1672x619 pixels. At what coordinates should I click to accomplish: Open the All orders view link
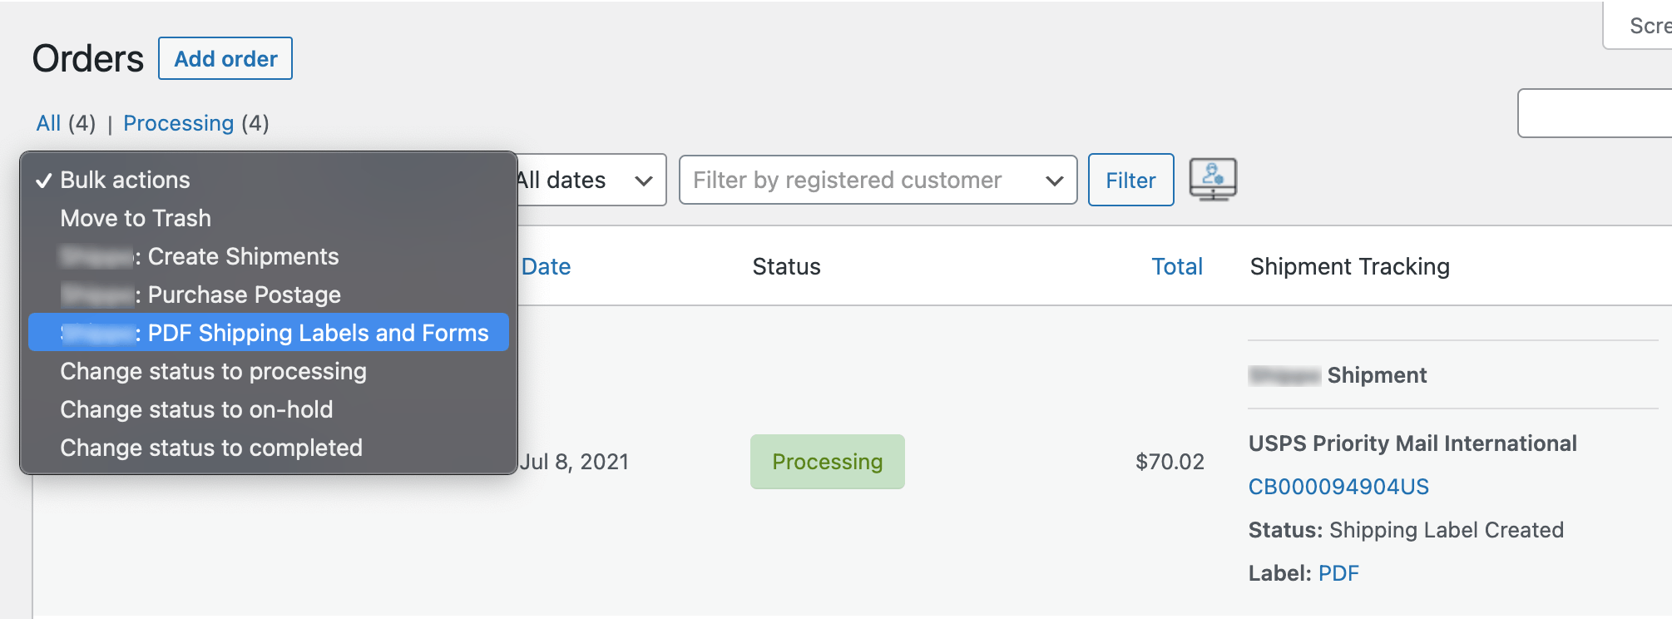pos(48,123)
